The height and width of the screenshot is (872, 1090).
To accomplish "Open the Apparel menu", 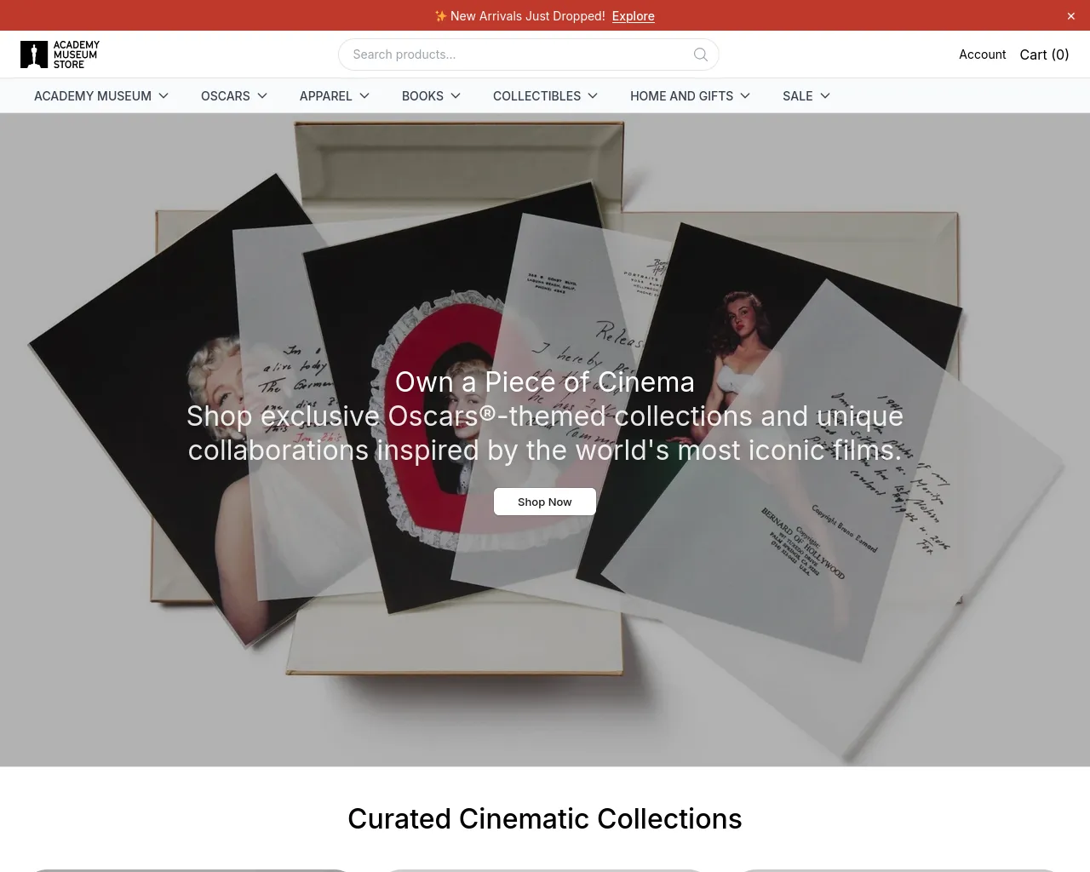I will 325,96.
